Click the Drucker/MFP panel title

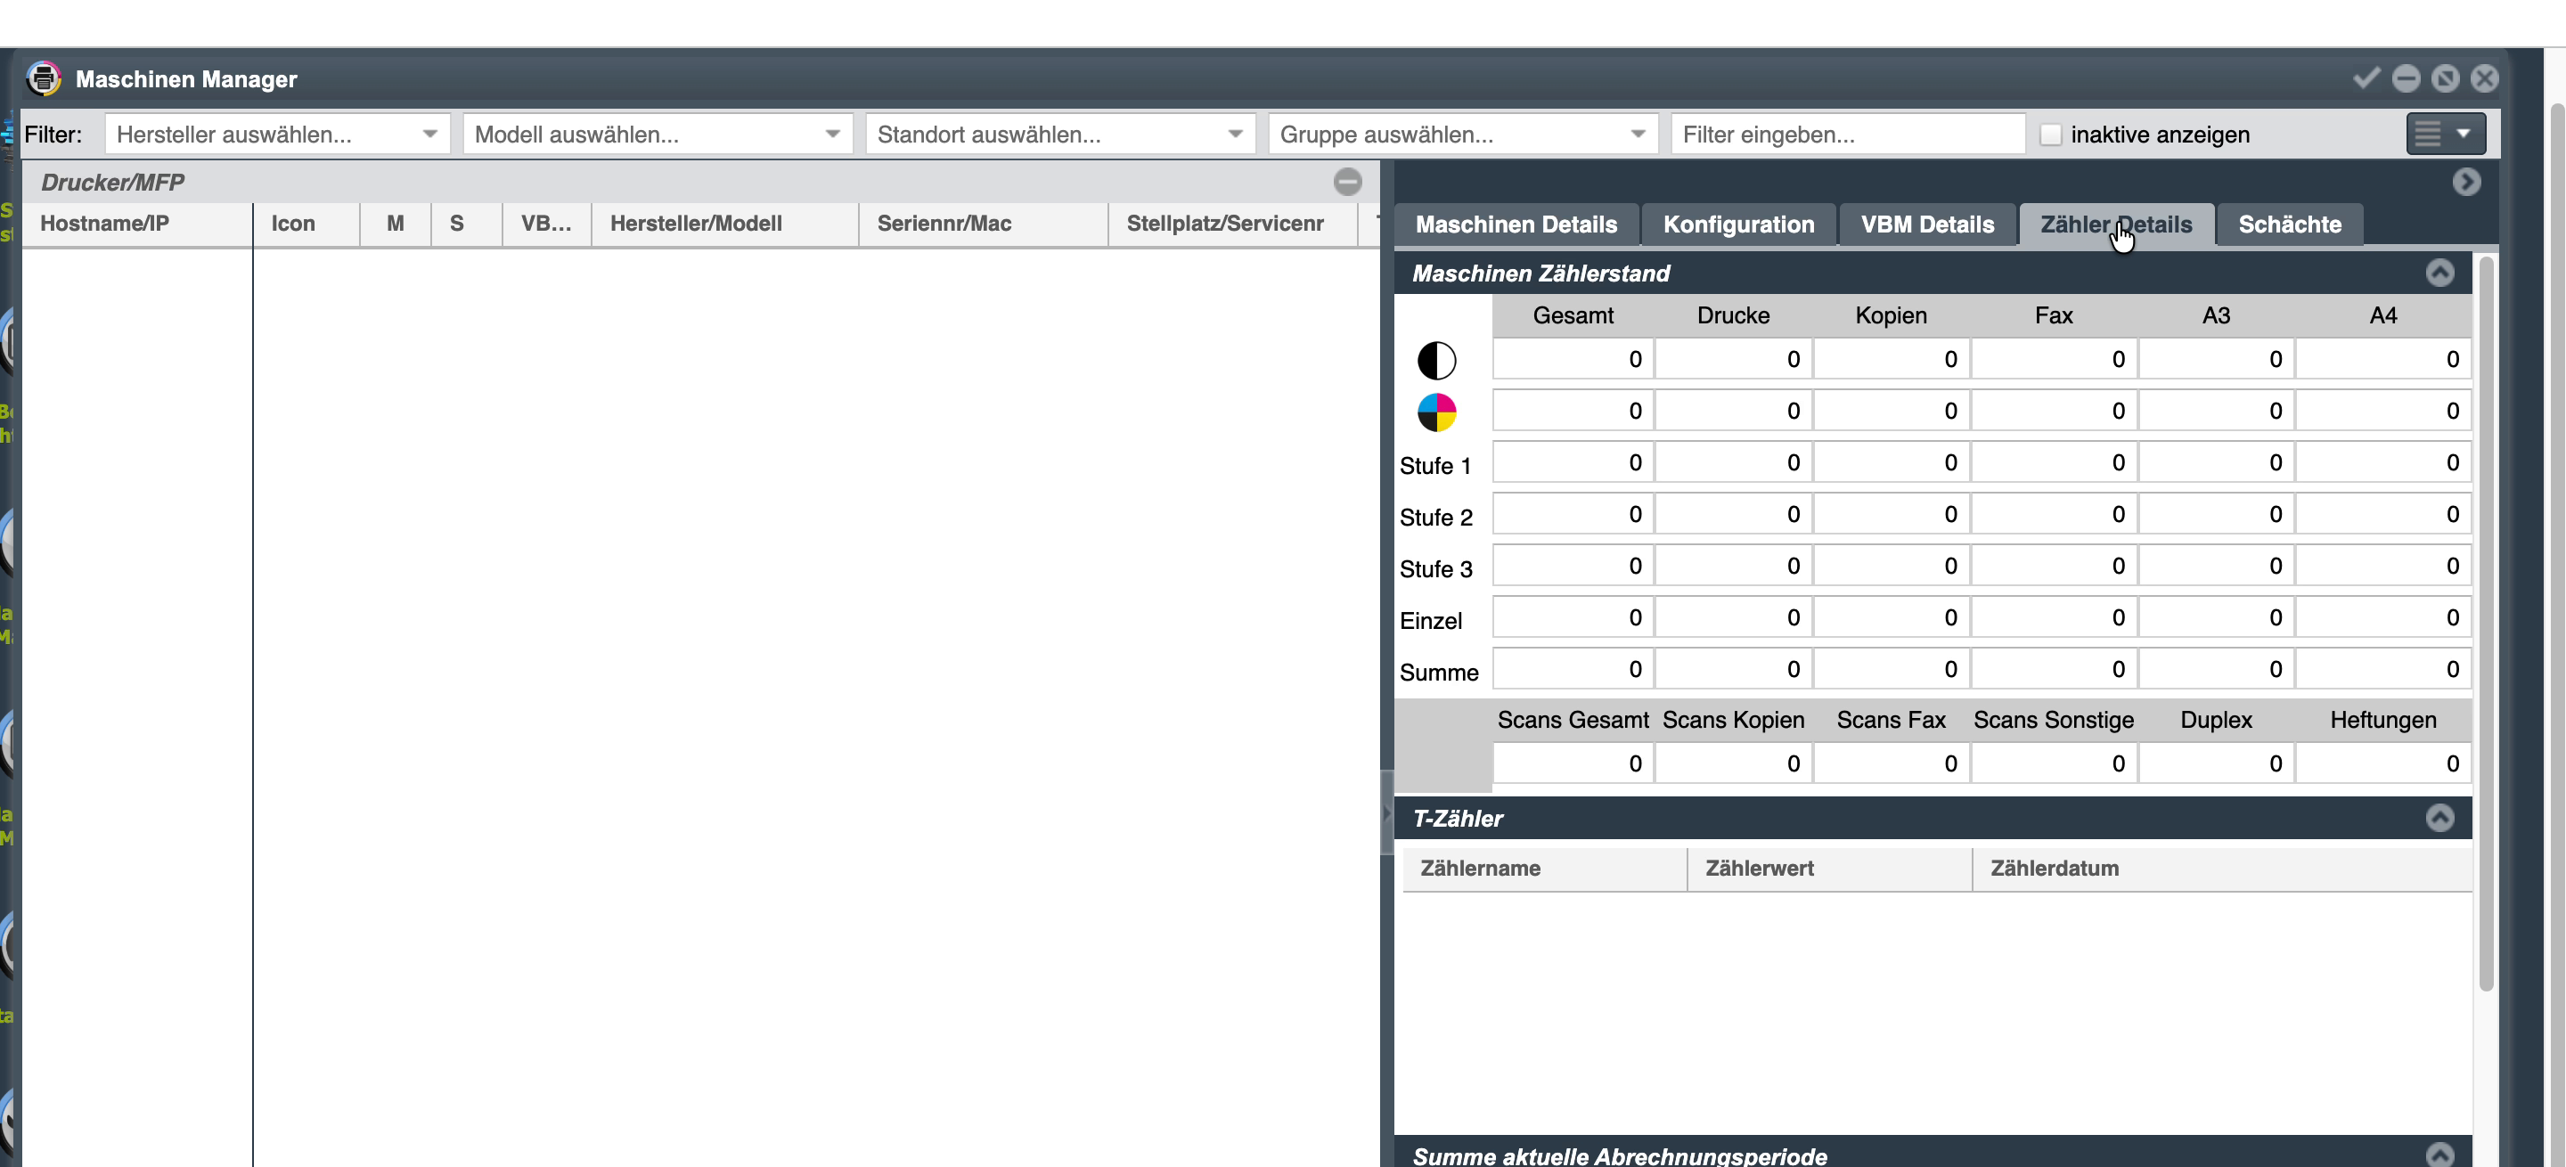coord(112,183)
